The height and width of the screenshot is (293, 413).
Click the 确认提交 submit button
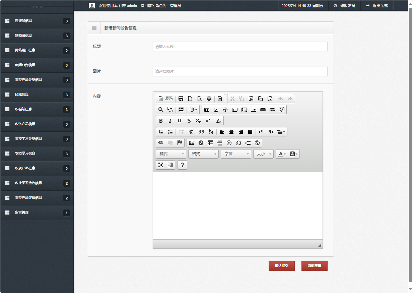pos(281,266)
